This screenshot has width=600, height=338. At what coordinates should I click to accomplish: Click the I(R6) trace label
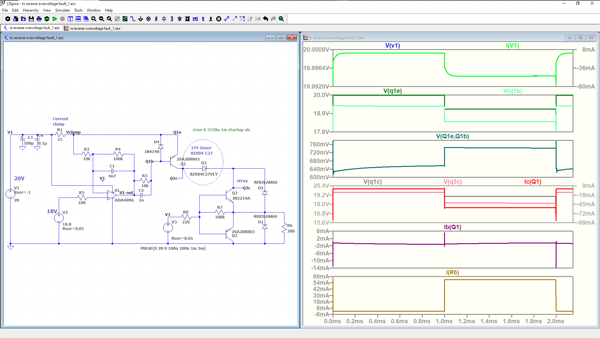click(452, 272)
